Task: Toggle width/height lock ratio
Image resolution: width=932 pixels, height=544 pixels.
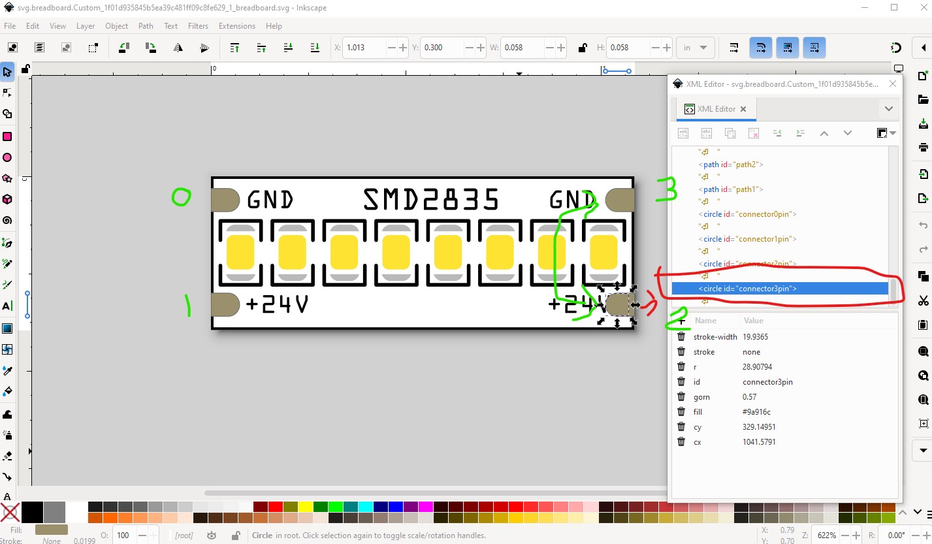Action: click(x=582, y=48)
